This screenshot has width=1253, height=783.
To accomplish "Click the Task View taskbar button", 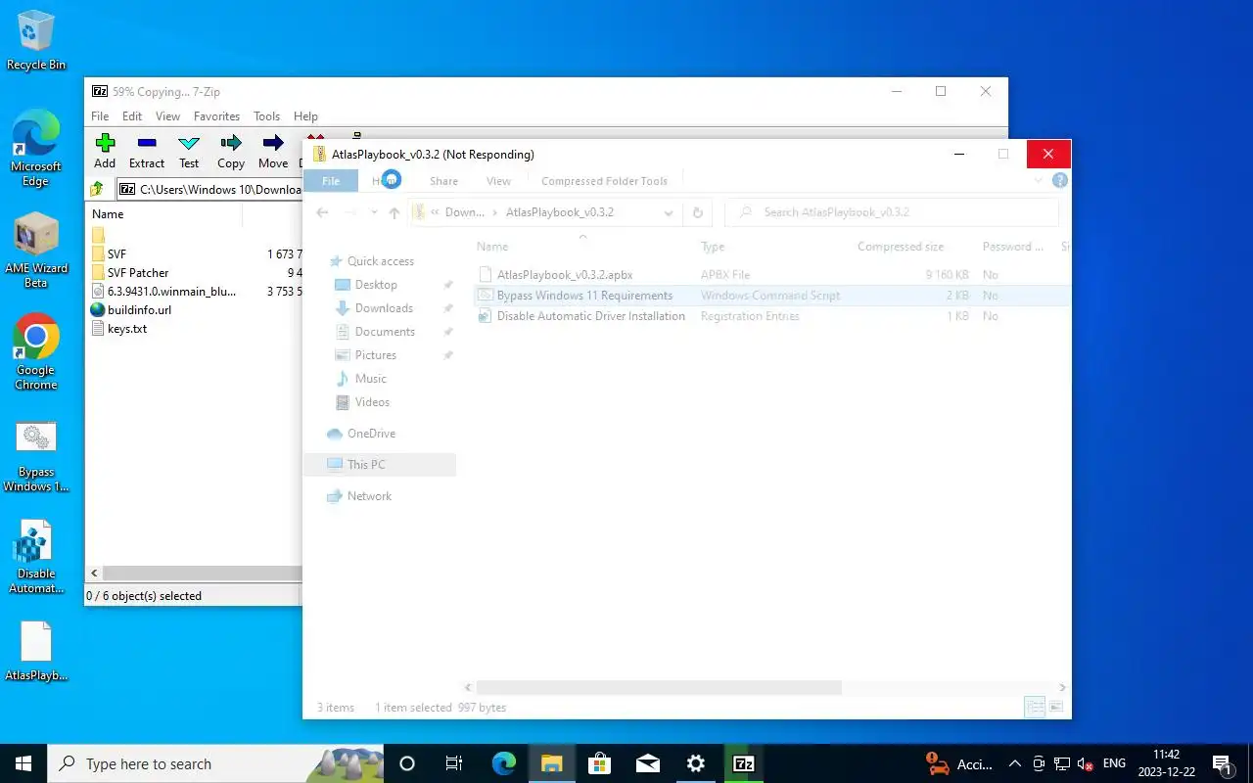I will 454,763.
